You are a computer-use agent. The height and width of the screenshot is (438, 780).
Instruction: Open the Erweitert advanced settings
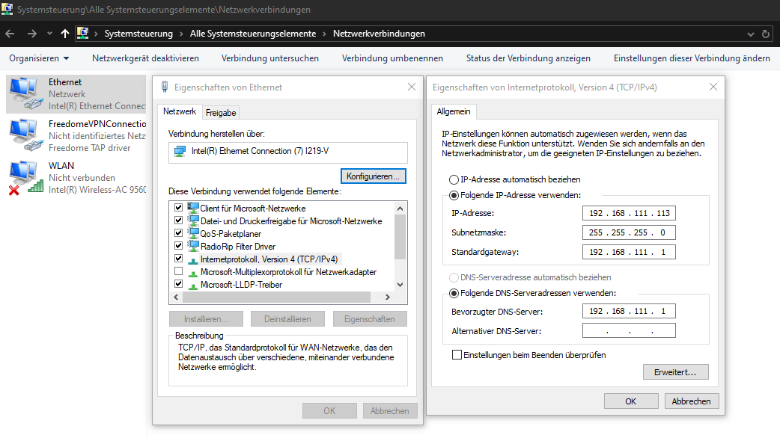coord(675,372)
